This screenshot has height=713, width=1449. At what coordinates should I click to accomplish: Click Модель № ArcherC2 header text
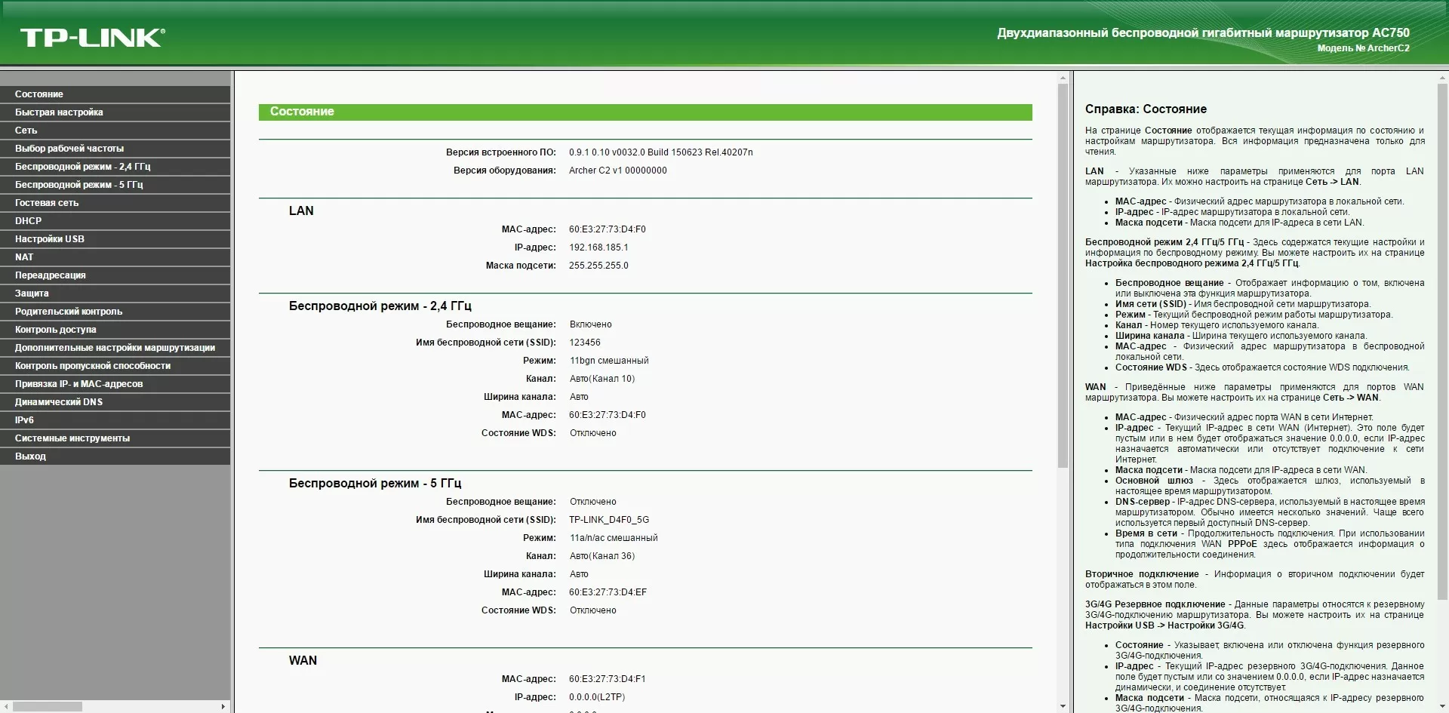[x=1363, y=48]
